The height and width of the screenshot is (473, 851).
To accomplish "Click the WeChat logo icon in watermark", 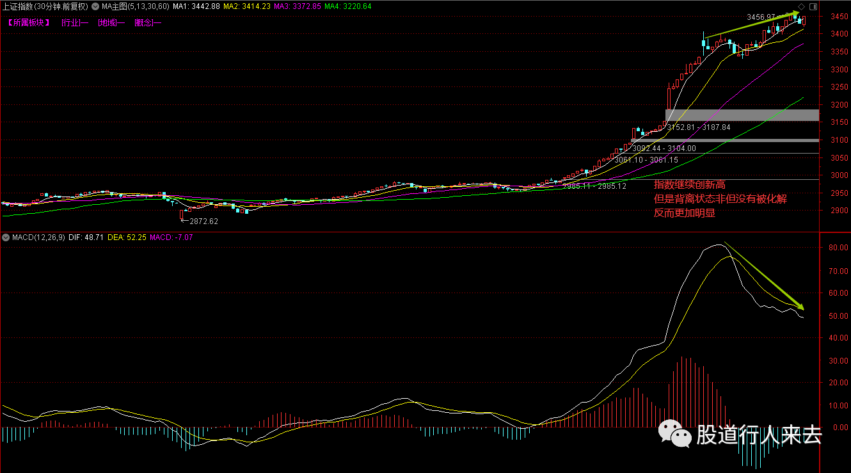I will pos(676,434).
